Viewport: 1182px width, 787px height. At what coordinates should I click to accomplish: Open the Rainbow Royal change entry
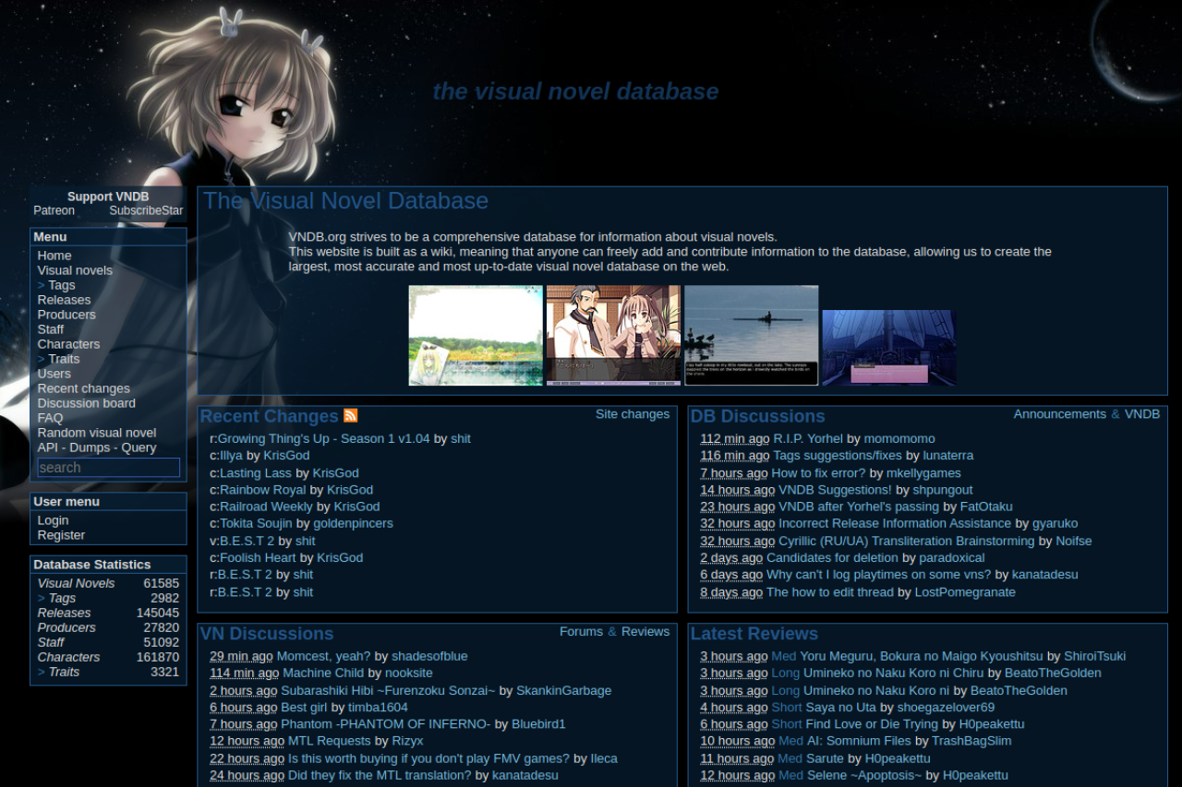[x=262, y=490]
